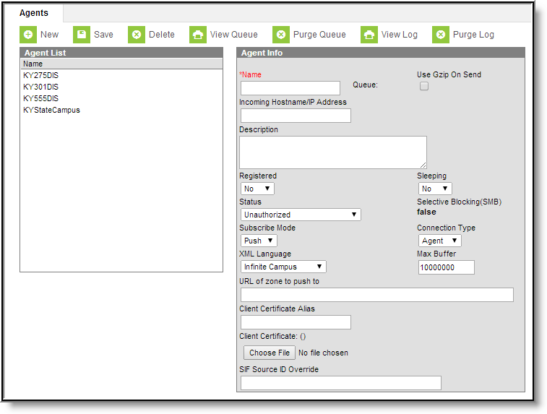Click the Save floppy disk icon

pyautogui.click(x=82, y=35)
